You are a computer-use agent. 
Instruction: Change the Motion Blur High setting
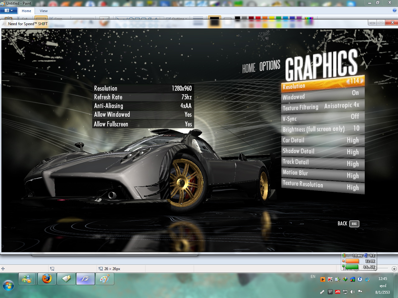tap(323, 174)
